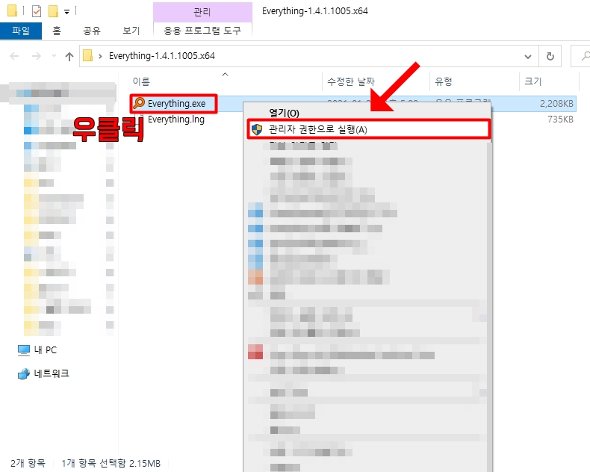Select the Everything.lng file
This screenshot has height=472, width=590.
click(x=176, y=119)
